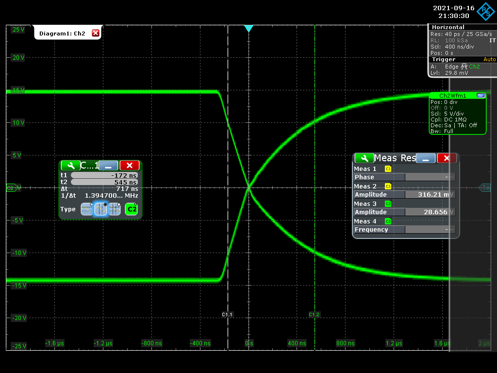Viewport: 497px width, 373px height.
Task: Click the Ch2 trigger source label
Action: (x=474, y=67)
